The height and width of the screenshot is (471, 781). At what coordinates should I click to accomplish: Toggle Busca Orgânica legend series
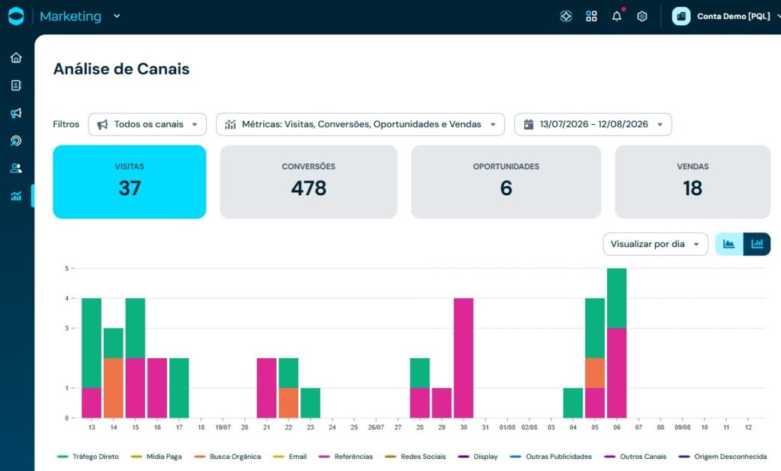click(x=227, y=457)
